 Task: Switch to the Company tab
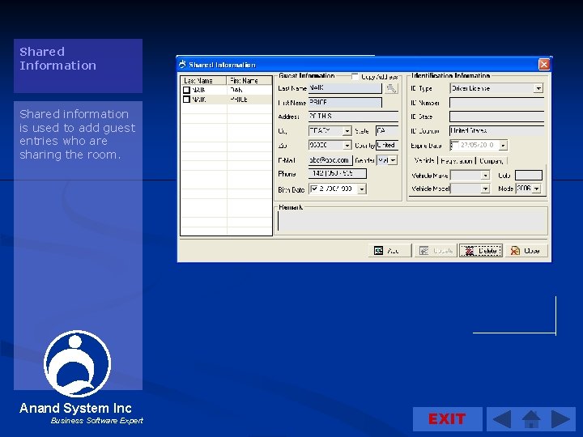pos(491,161)
